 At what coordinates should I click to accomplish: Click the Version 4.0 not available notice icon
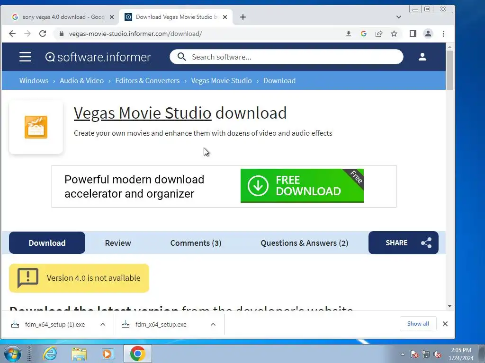[28, 277]
